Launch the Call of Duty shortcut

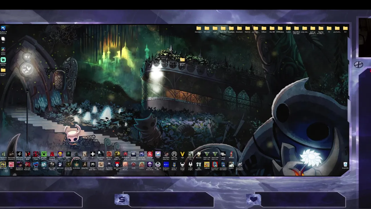click(x=223, y=155)
